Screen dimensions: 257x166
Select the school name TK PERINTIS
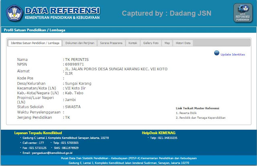pos(77,60)
